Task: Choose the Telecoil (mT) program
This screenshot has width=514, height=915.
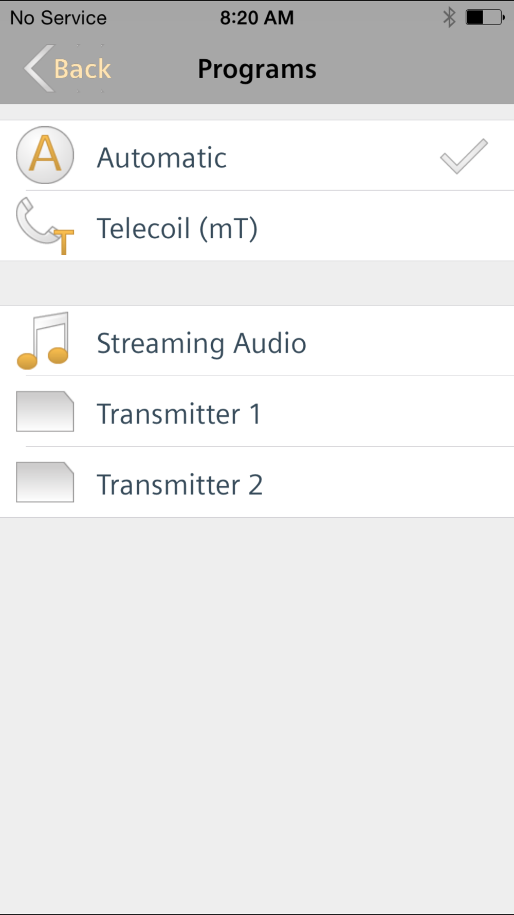Action: (177, 228)
